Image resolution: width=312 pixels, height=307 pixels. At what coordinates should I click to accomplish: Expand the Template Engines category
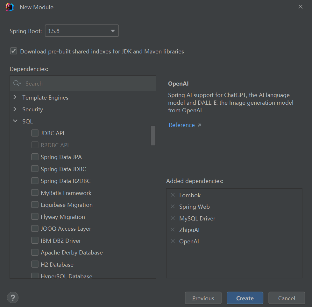[15, 97]
